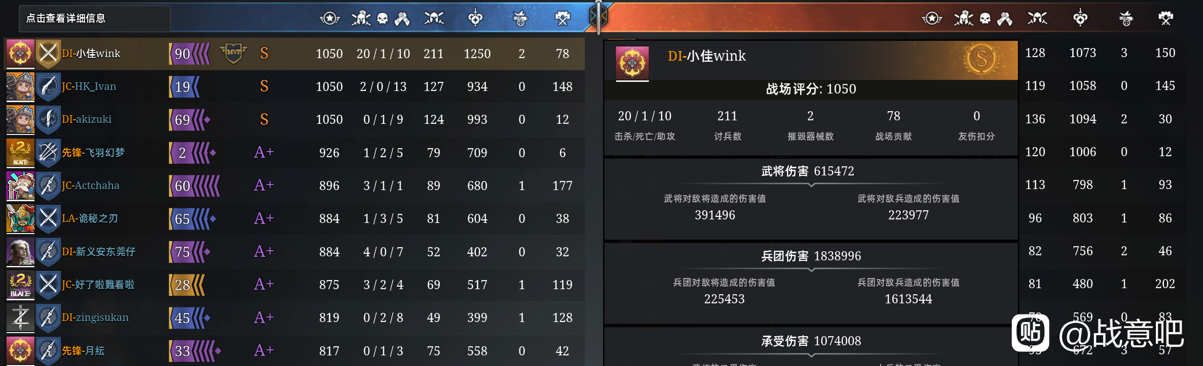The width and height of the screenshot is (1203, 366).
Task: Select the DI-zingisukan player row
Action: (295, 317)
